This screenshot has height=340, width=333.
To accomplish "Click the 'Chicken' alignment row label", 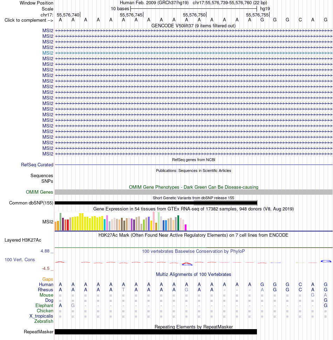I will pos(45,311).
